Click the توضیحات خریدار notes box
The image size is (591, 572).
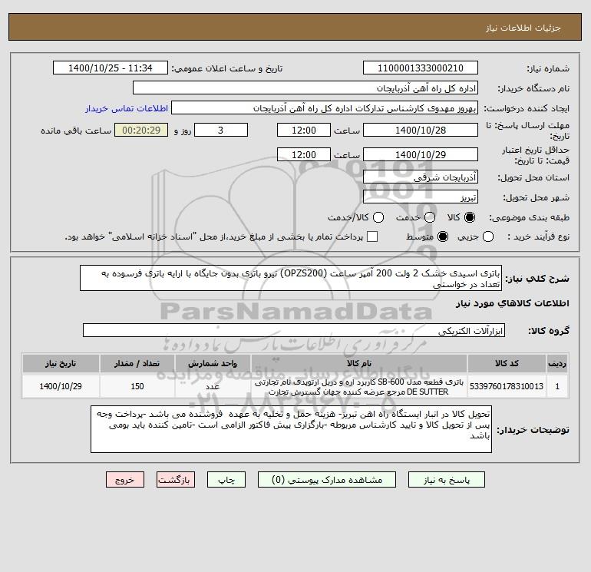291,429
